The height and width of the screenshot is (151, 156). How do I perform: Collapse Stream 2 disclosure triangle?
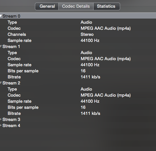coord(1,83)
